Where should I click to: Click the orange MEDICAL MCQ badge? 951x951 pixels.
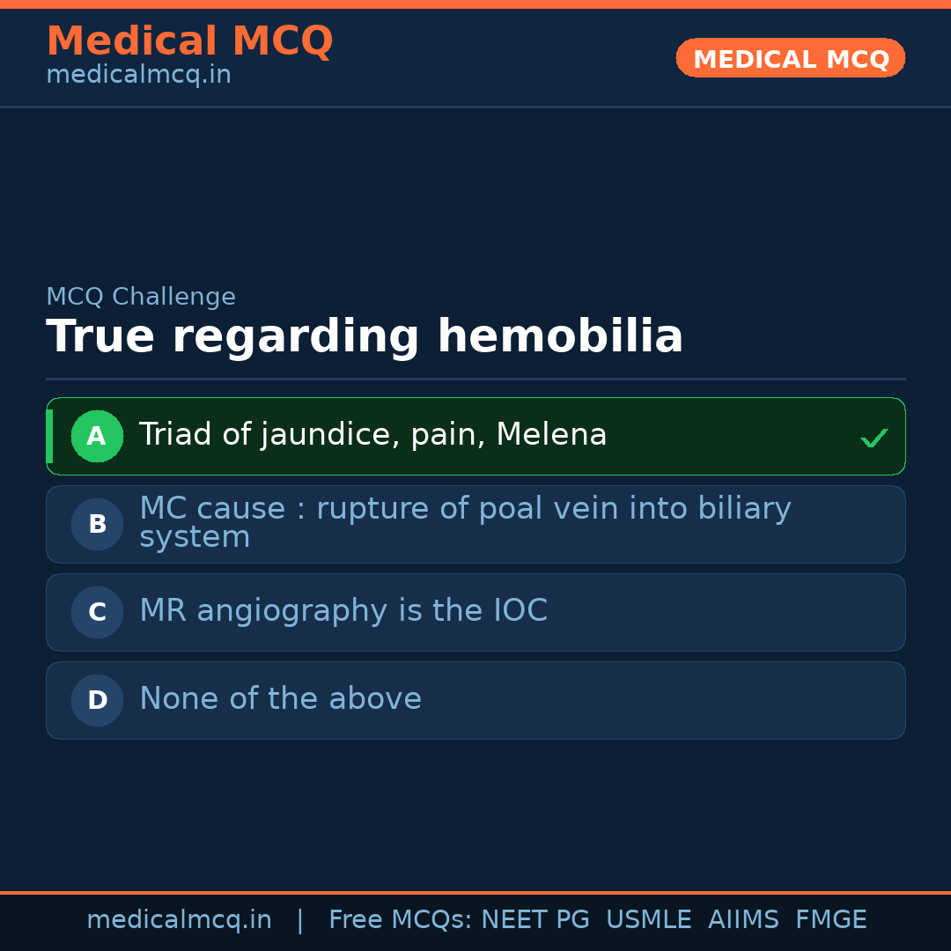point(790,58)
